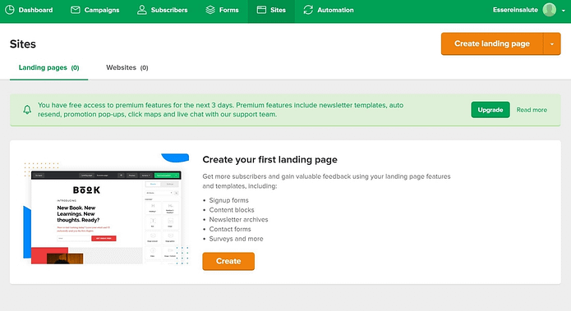Click the landing page editor preview thumbnail
Image resolution: width=571 pixels, height=311 pixels.
[106, 209]
